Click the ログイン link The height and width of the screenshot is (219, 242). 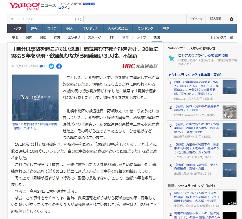(x=64, y=8)
